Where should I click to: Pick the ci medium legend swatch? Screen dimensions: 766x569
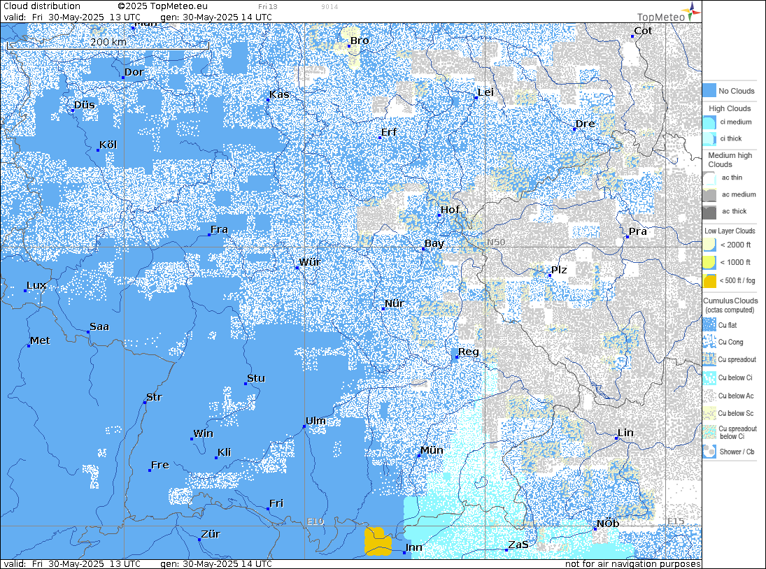click(x=709, y=122)
